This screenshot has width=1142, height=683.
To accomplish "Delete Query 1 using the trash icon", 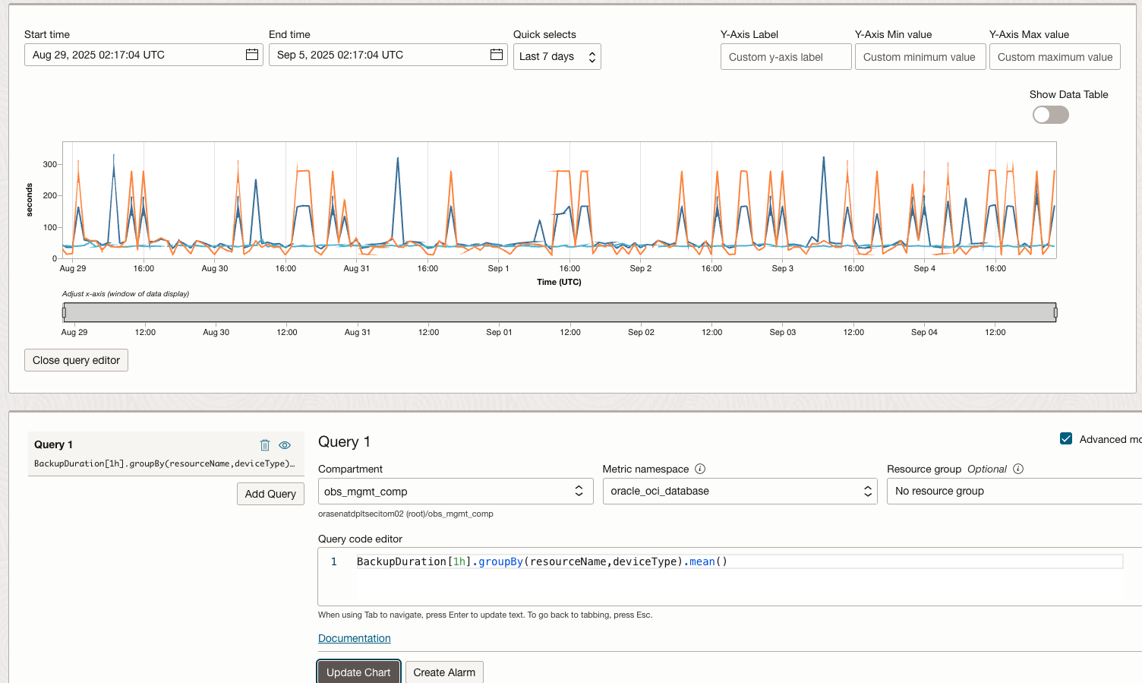I will click(x=264, y=444).
